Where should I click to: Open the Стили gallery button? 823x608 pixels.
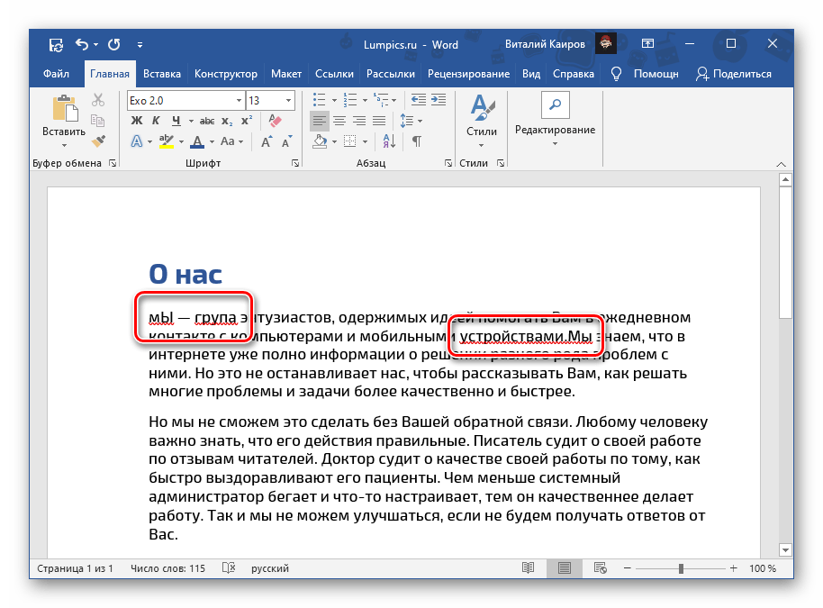482,122
